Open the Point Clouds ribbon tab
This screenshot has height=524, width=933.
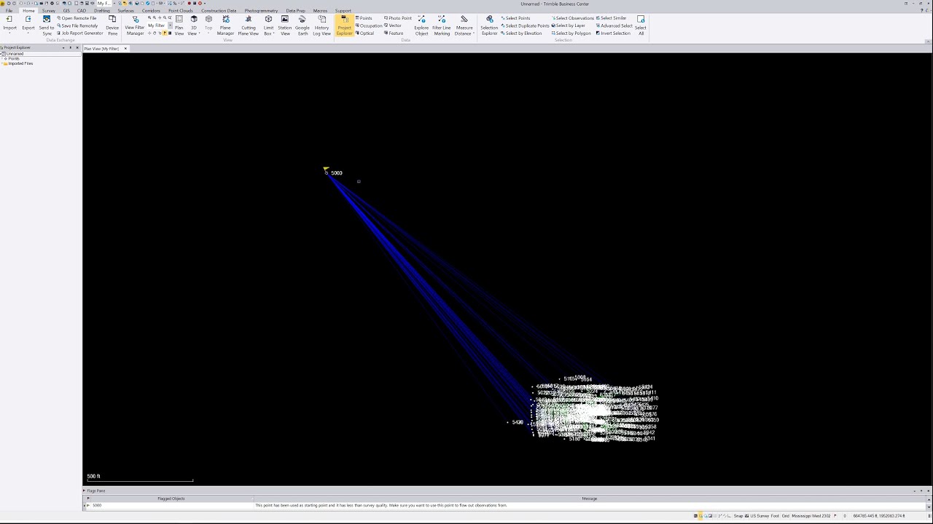(x=181, y=11)
